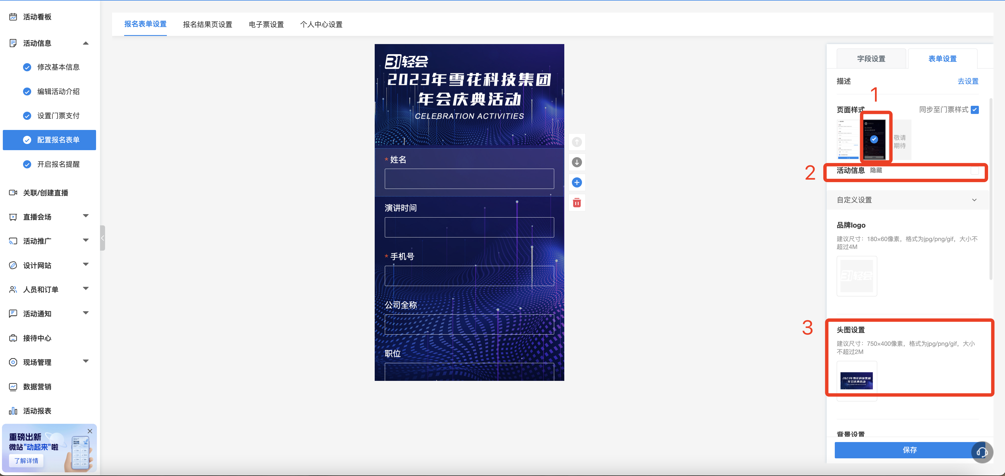Click the checkmark icon beside 设置门票支付
The height and width of the screenshot is (476, 1005).
[27, 116]
